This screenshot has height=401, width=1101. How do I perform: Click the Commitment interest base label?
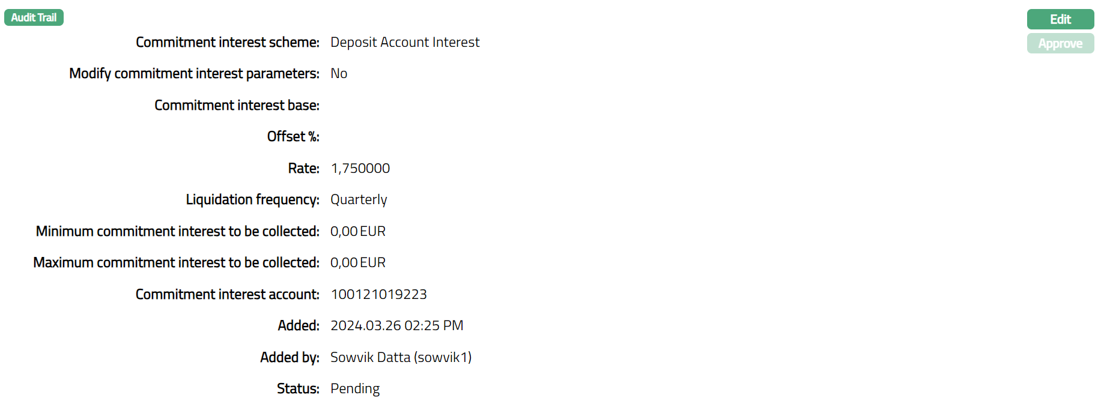coord(237,106)
